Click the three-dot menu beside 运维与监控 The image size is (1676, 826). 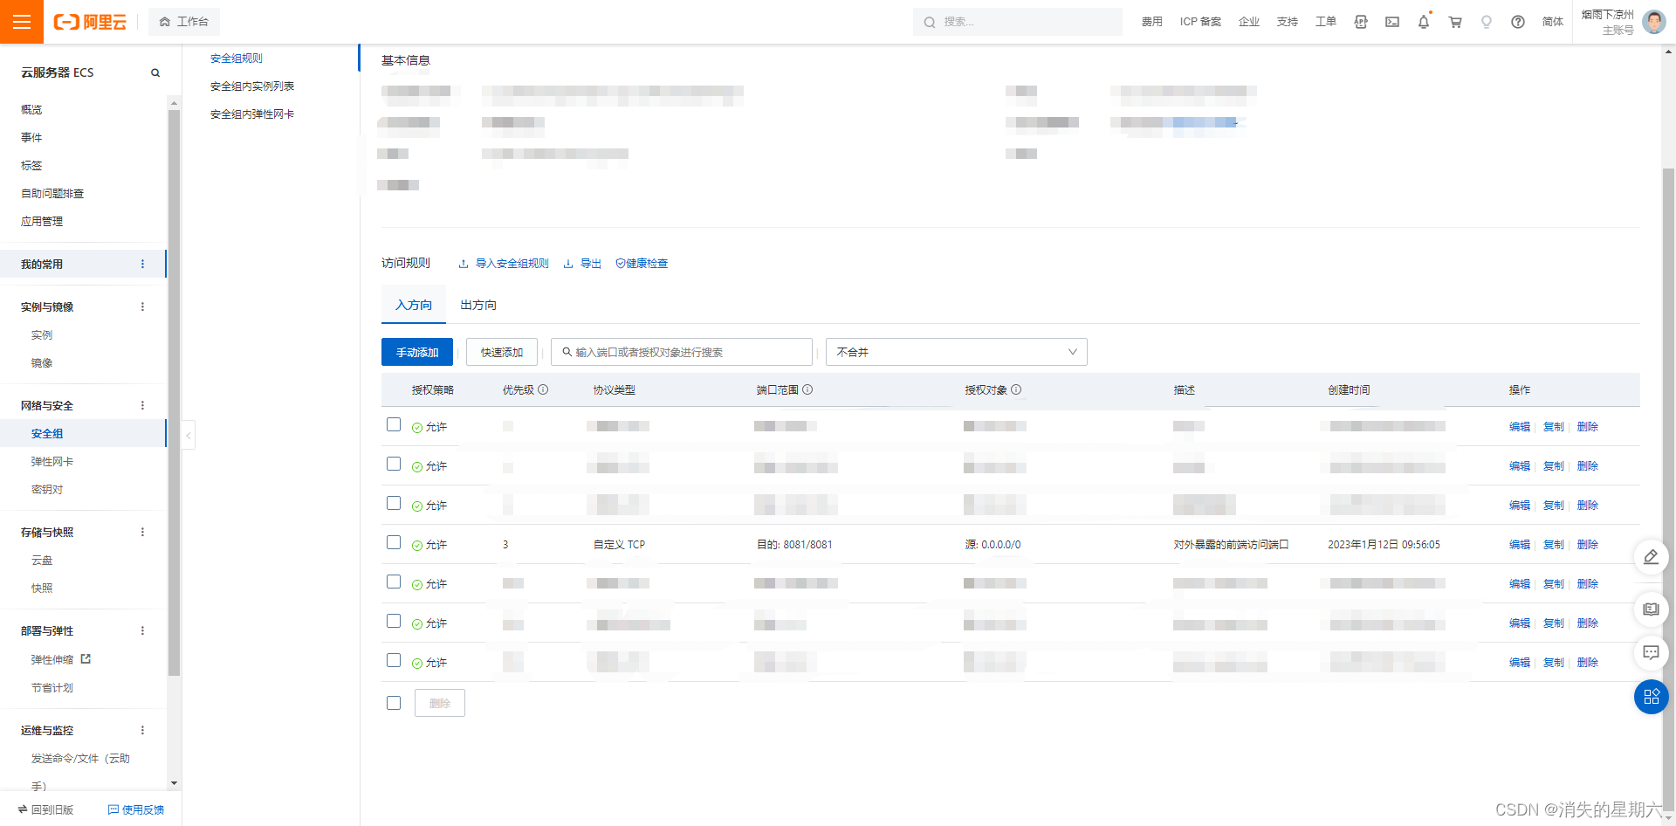tap(143, 730)
